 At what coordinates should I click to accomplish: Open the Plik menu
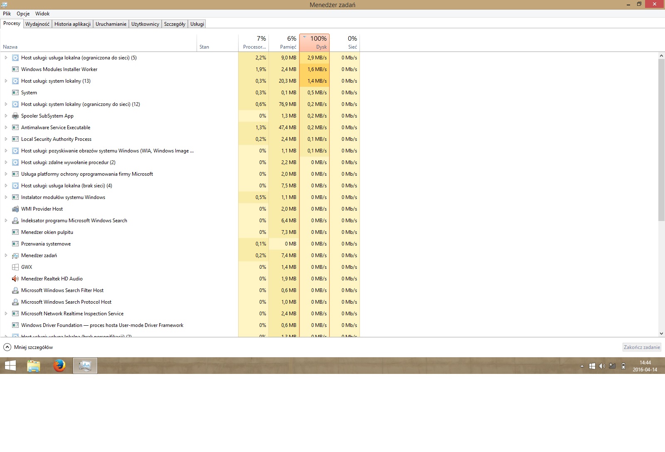[7, 13]
